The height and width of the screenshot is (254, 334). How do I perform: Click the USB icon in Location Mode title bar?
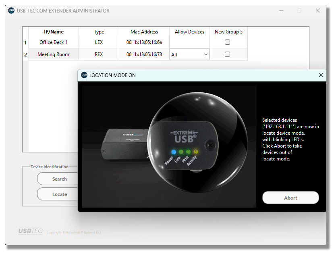point(84,75)
